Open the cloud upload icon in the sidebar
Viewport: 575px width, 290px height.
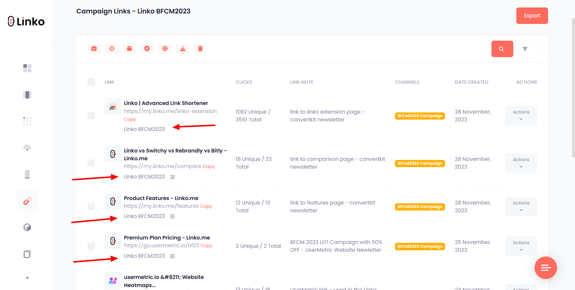pyautogui.click(x=27, y=148)
